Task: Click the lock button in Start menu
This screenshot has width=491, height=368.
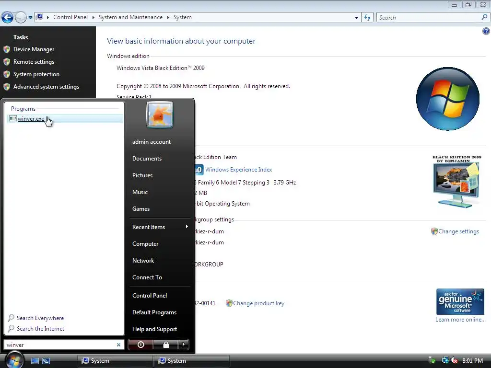Action: 165,345
